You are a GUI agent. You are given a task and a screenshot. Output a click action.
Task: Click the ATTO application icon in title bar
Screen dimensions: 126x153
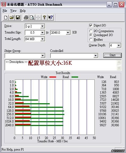(4, 4)
